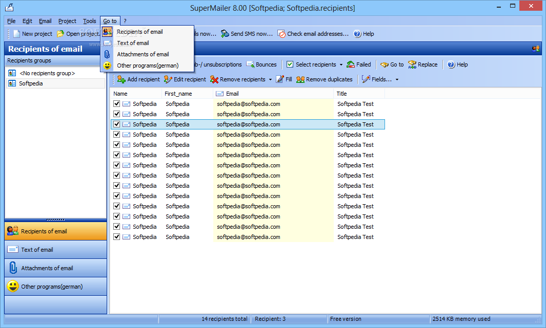Select the Softpedia recipients group

(x=56, y=83)
